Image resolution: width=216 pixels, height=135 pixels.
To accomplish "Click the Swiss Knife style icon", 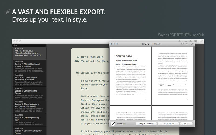I will pos(113,124).
